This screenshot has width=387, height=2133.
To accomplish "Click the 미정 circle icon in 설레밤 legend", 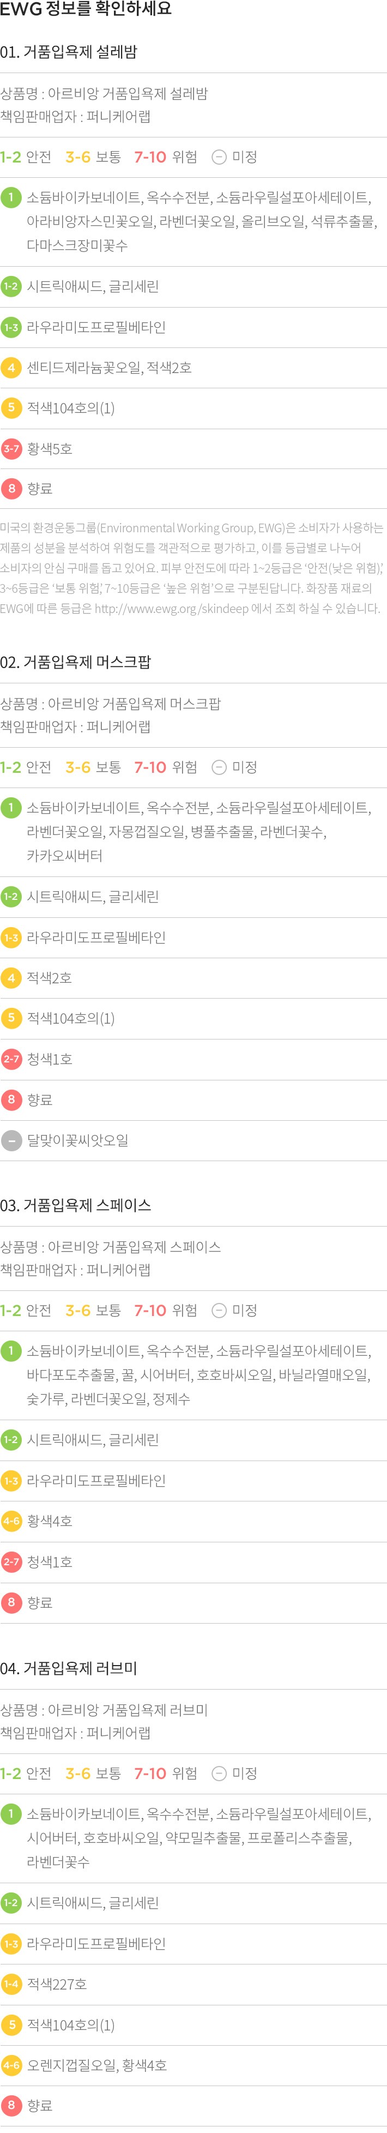I will pyautogui.click(x=219, y=157).
